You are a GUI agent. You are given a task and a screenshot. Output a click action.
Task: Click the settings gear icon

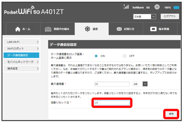87,29
